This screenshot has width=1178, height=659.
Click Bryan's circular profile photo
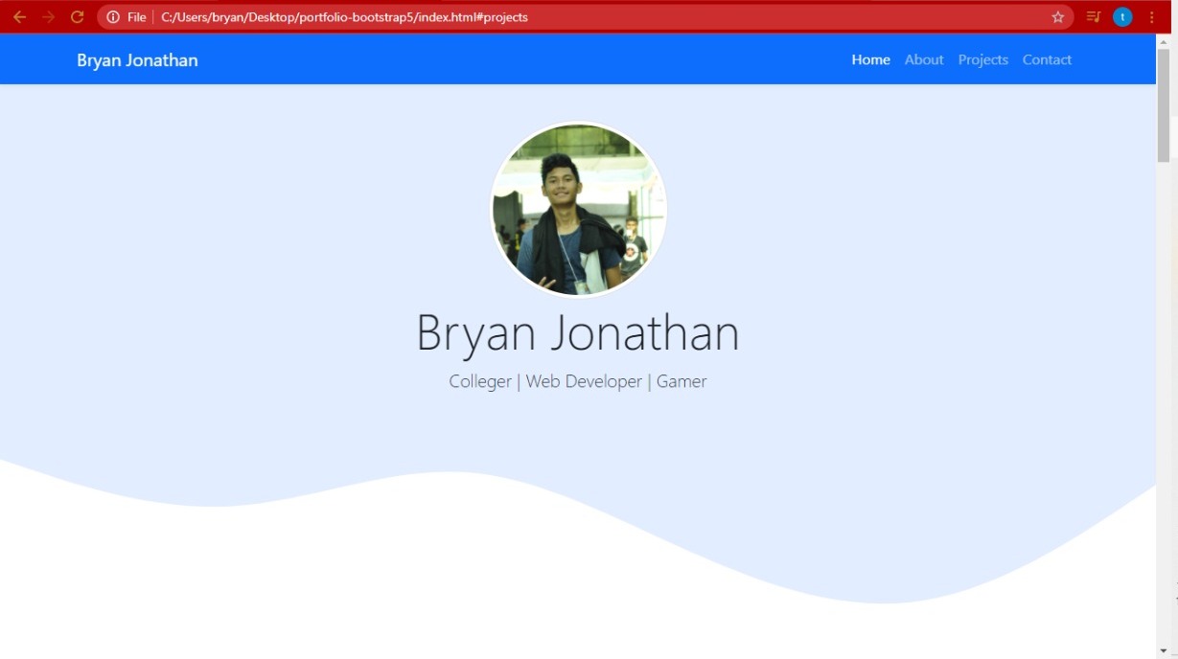coord(578,208)
